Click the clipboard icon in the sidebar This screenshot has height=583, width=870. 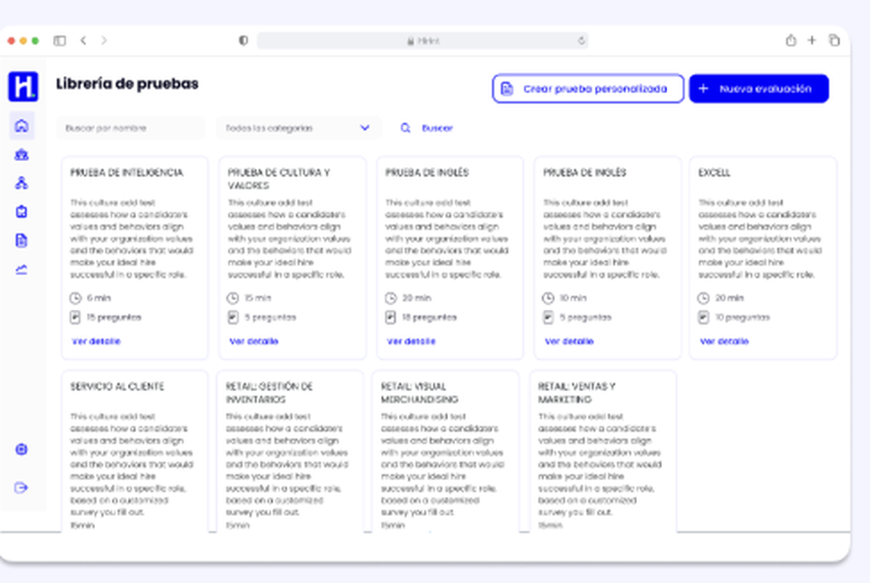coord(22,211)
